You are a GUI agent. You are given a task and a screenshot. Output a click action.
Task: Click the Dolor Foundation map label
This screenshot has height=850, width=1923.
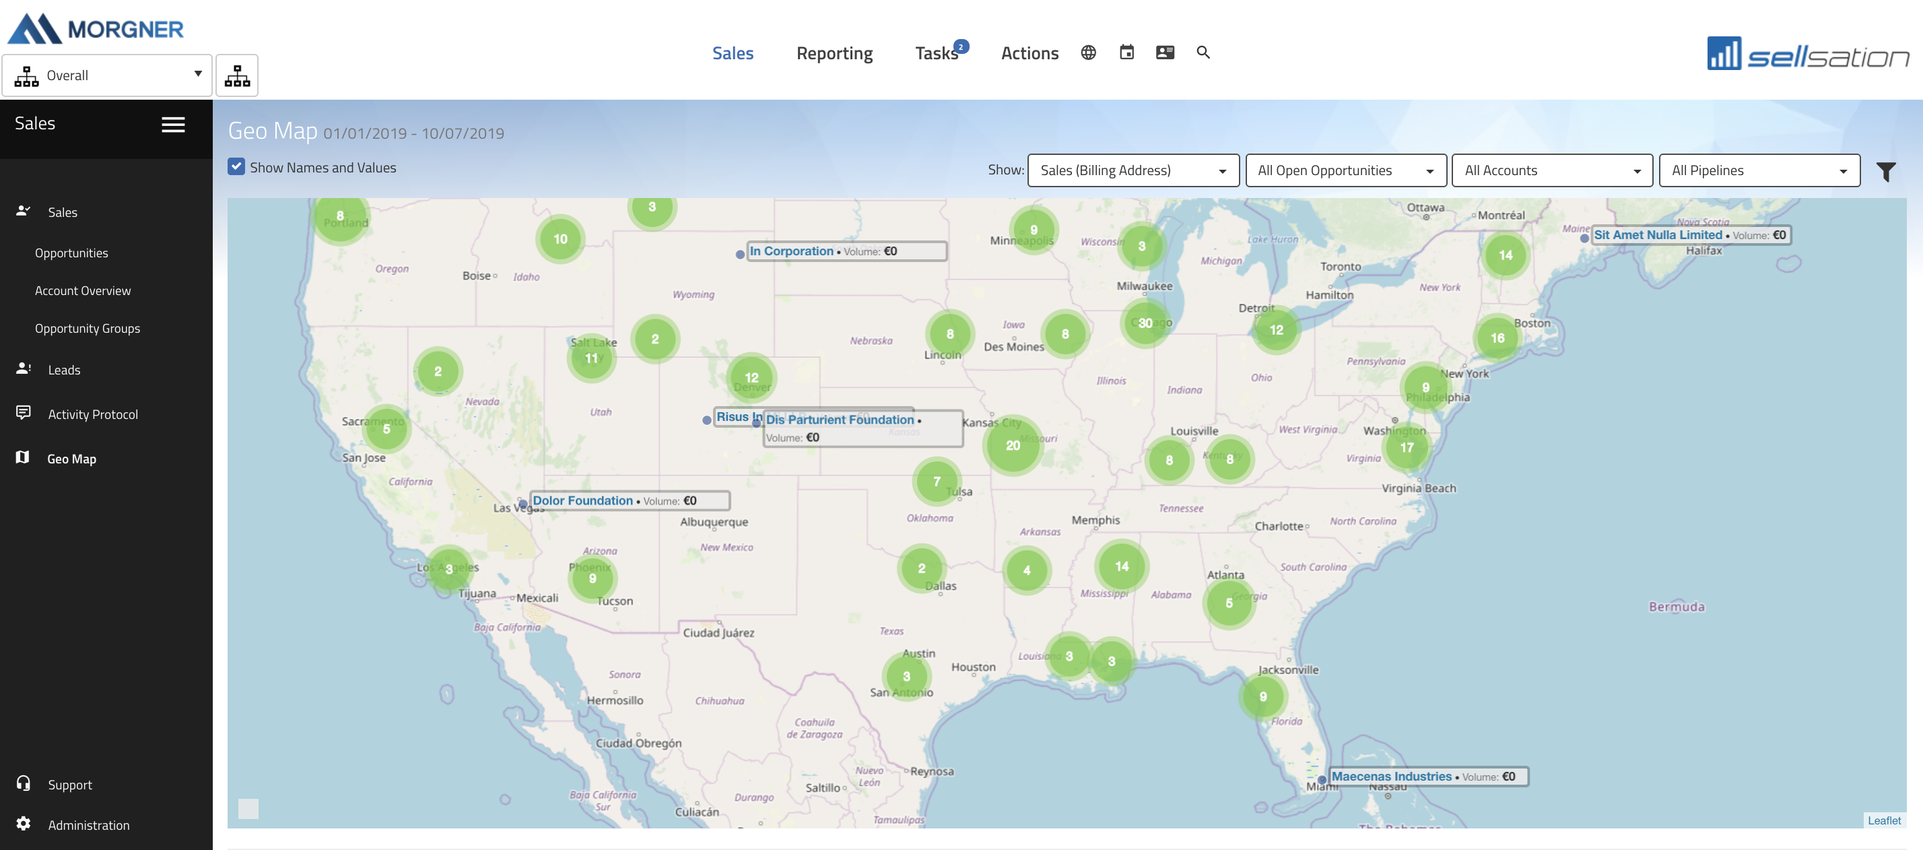tap(582, 500)
